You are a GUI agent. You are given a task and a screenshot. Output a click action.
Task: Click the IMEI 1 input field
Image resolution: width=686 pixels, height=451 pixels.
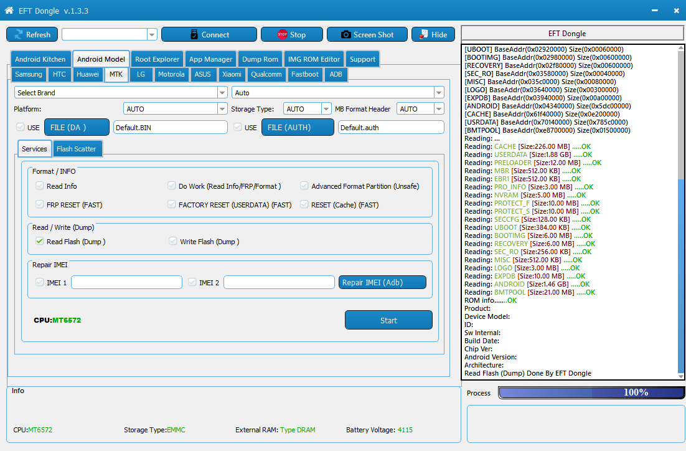pyautogui.click(x=126, y=282)
